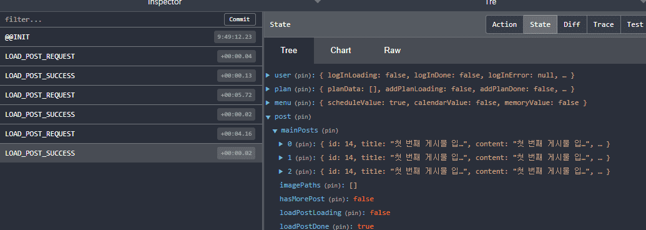Click the Inspector header title
The height and width of the screenshot is (230, 646).
coord(165,2)
